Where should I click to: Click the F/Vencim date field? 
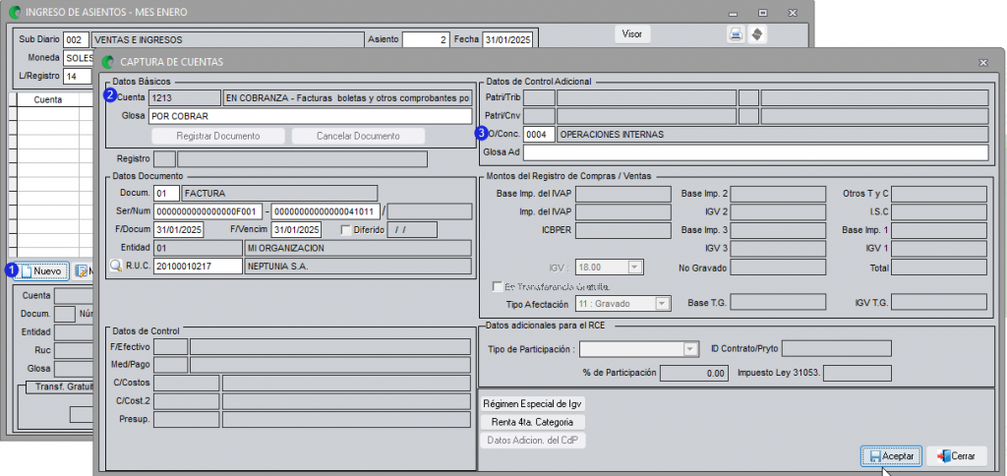coord(295,230)
